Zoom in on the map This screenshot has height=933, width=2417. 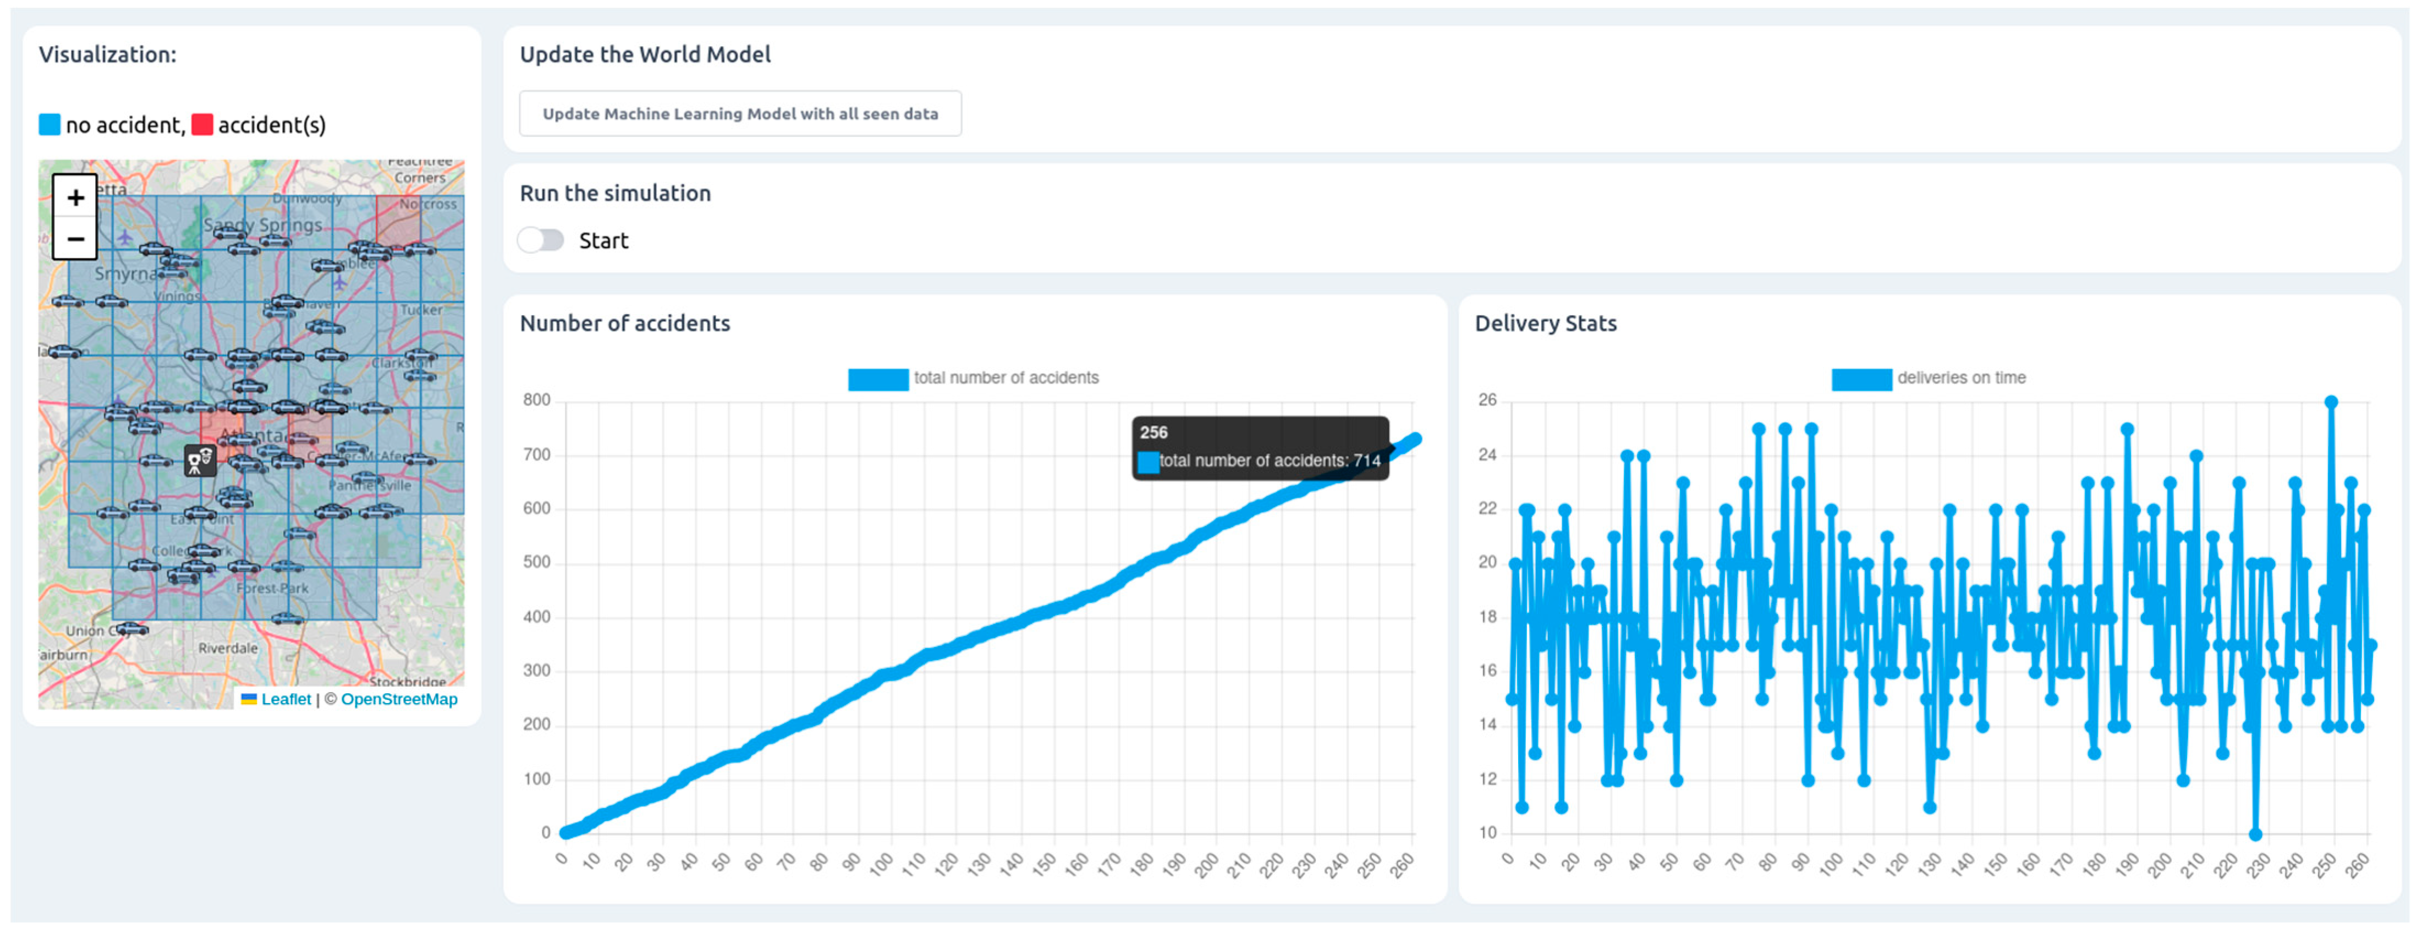pyautogui.click(x=75, y=197)
